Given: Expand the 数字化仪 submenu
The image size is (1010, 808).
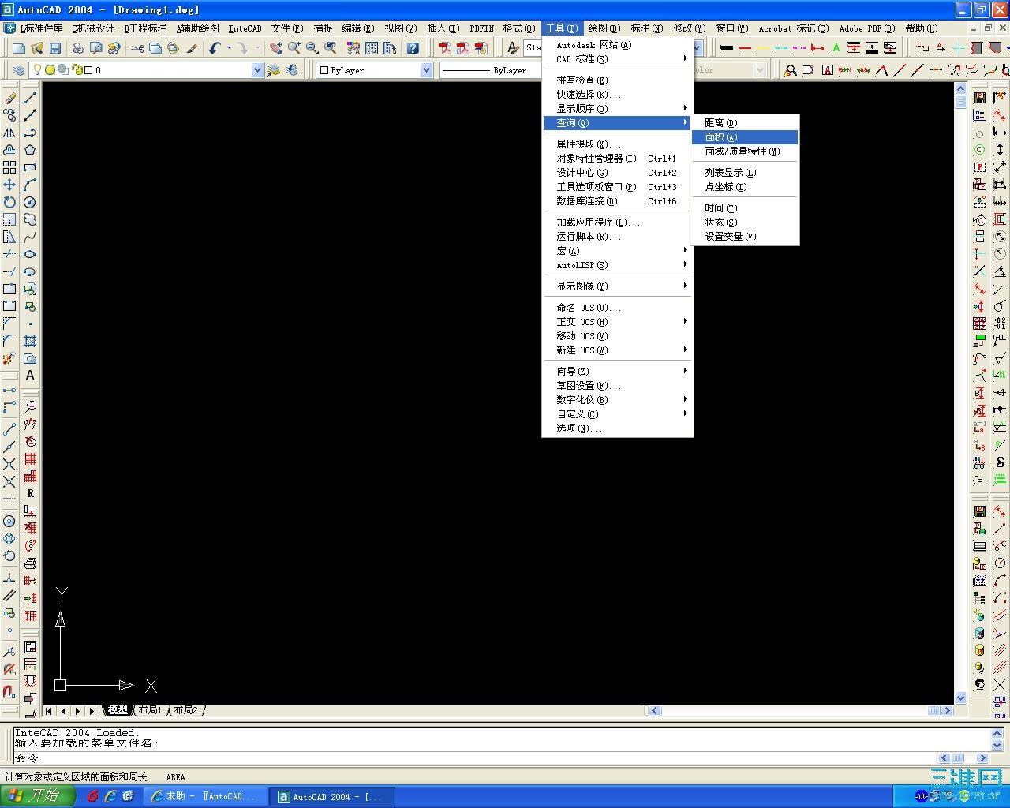Looking at the screenshot, I should point(618,400).
